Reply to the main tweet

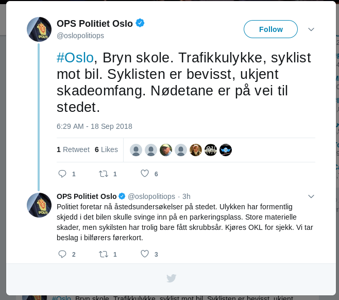62,174
